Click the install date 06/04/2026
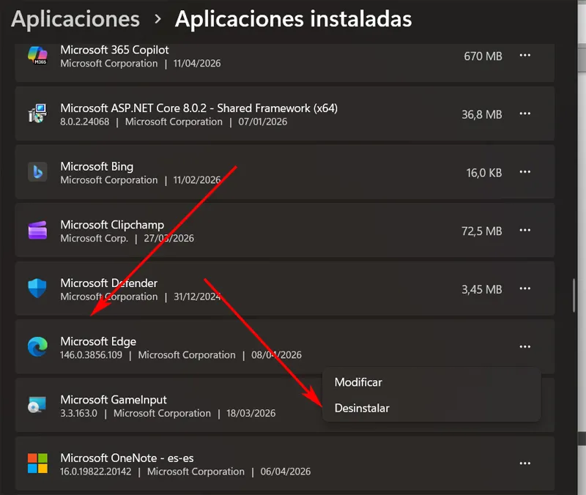 click(286, 471)
